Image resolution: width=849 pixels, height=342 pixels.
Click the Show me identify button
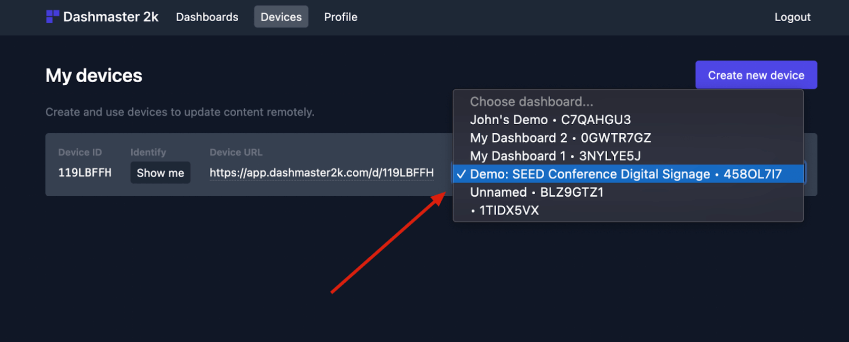tap(160, 173)
